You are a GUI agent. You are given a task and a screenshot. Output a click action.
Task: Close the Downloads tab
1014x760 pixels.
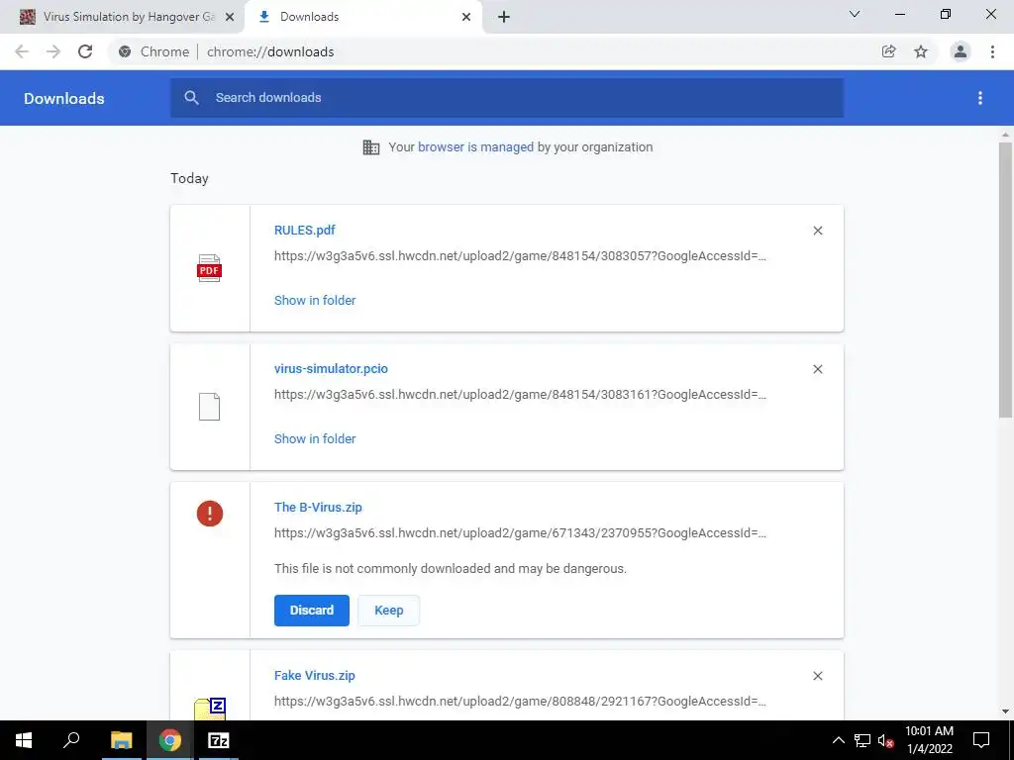pyautogui.click(x=466, y=17)
